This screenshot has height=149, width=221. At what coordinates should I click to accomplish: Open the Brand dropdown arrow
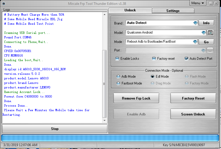tap(195, 23)
